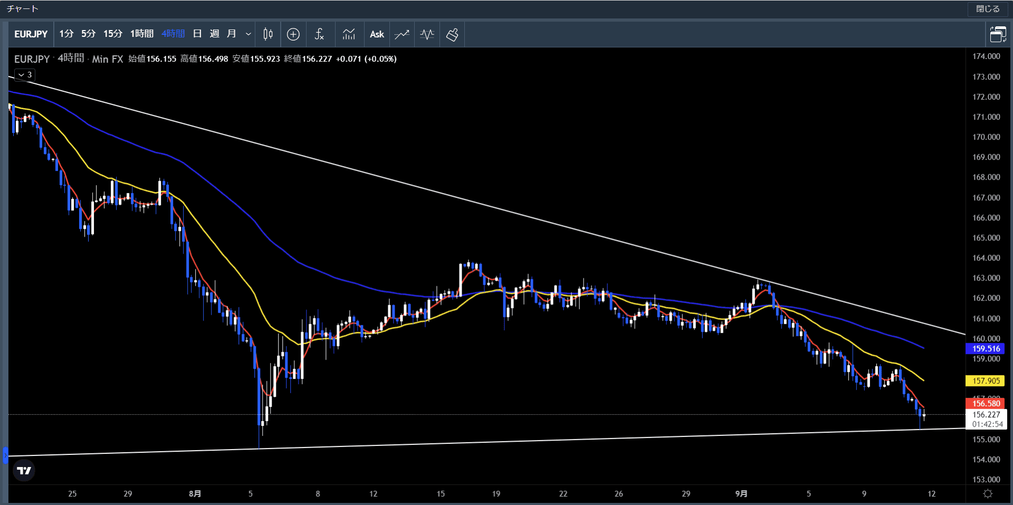Click the 終値156.227 value in legend
The height and width of the screenshot is (505, 1013).
(x=308, y=59)
